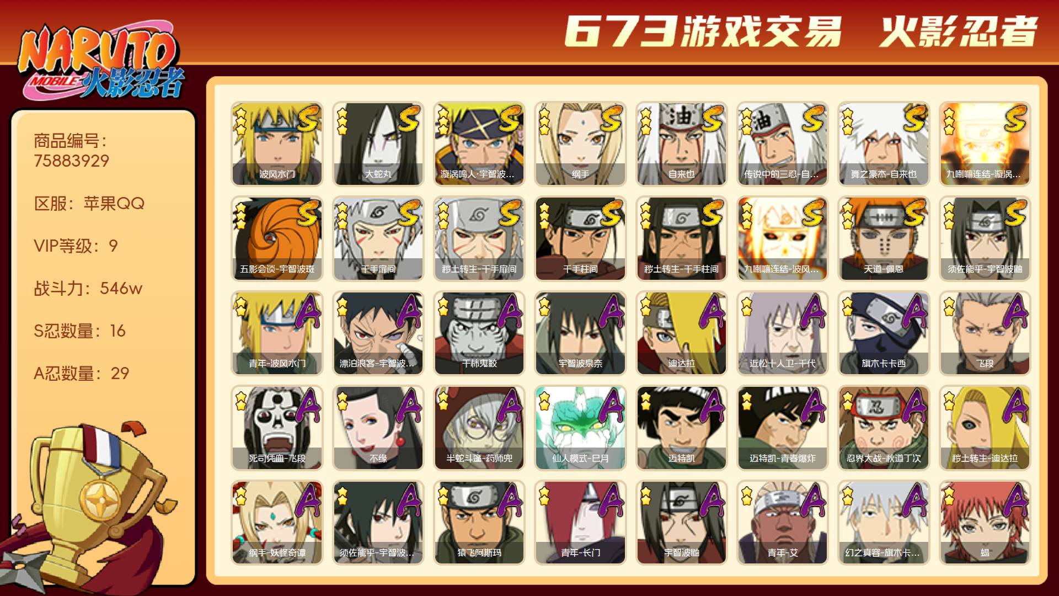This screenshot has height=596, width=1059.
Task: Click the 迪达拉 blonde character card
Action: coord(681,333)
